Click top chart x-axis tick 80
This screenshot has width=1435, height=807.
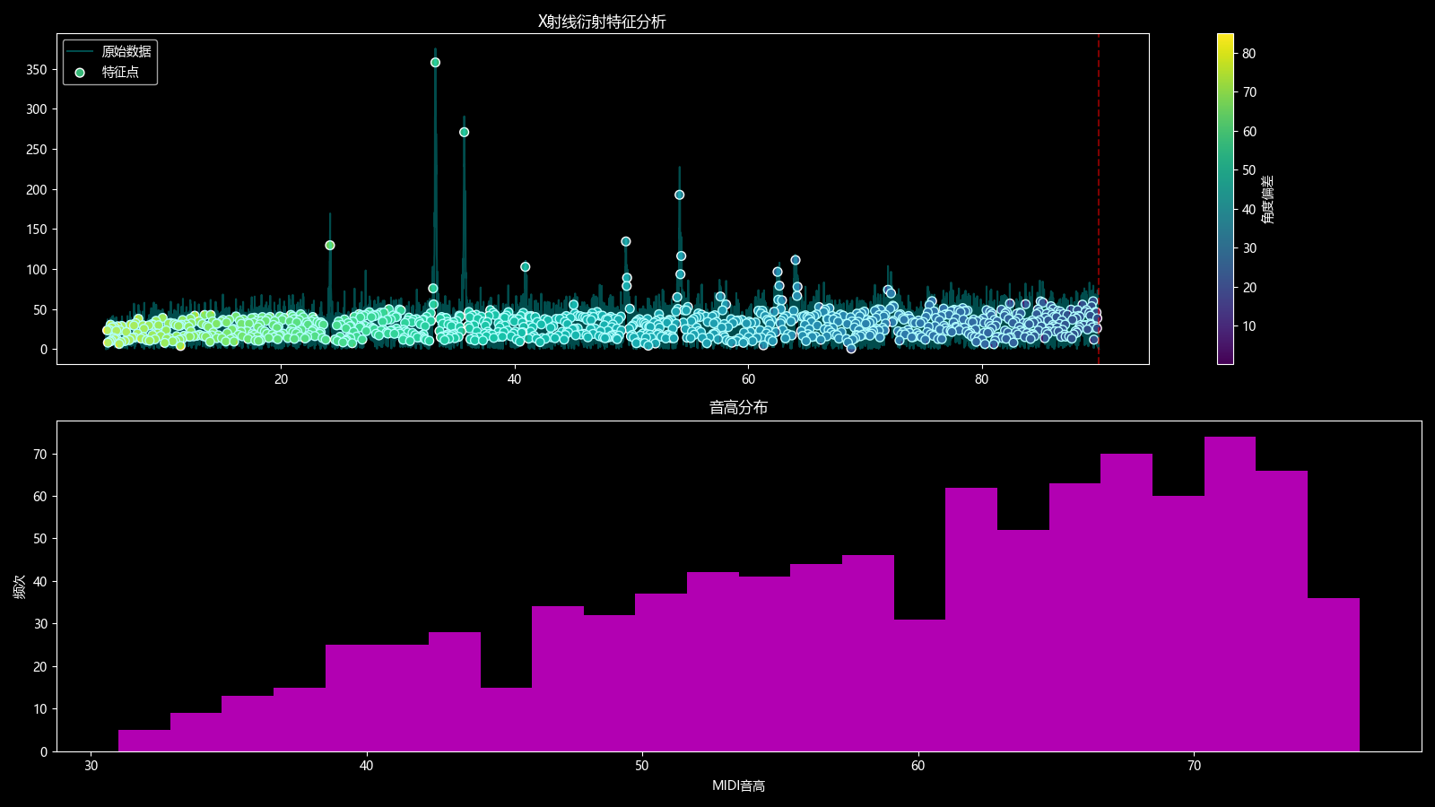(x=982, y=379)
